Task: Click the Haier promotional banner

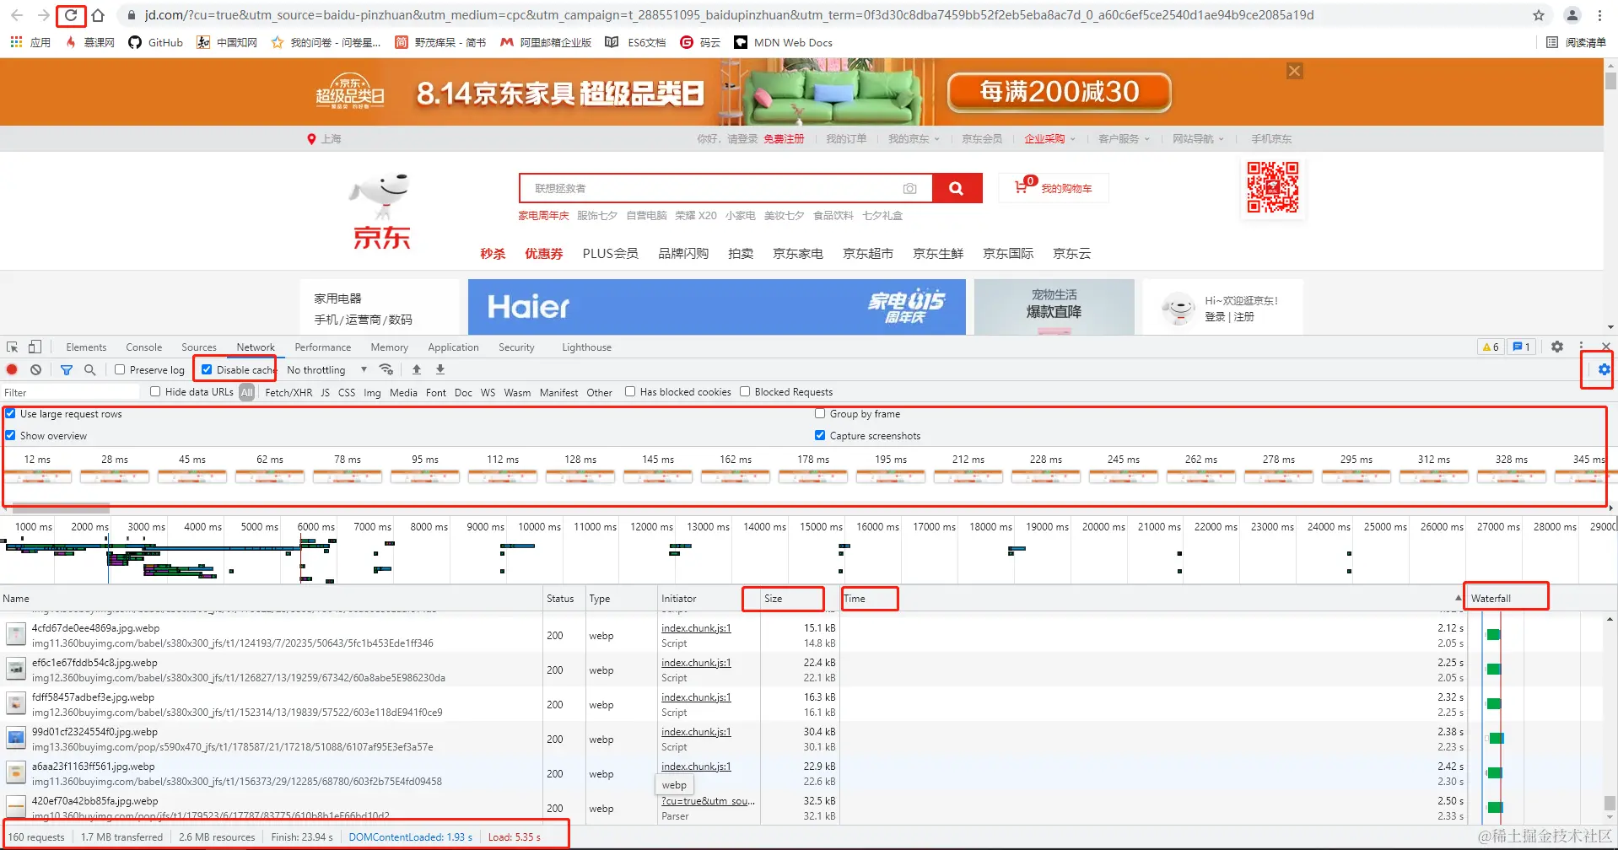Action: click(716, 307)
